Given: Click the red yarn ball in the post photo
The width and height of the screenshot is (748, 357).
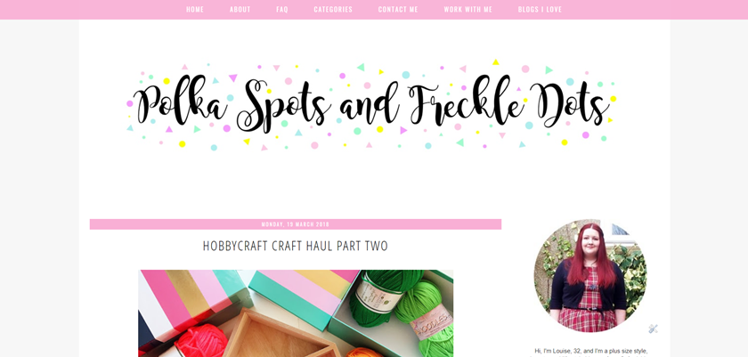Looking at the screenshot, I should (x=200, y=341).
